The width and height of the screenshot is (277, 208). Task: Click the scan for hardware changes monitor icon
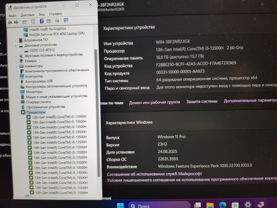(66, 20)
